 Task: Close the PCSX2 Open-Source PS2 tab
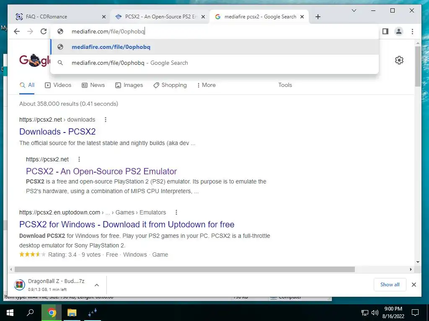[203, 17]
